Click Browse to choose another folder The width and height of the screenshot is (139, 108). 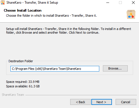[x=115, y=68]
